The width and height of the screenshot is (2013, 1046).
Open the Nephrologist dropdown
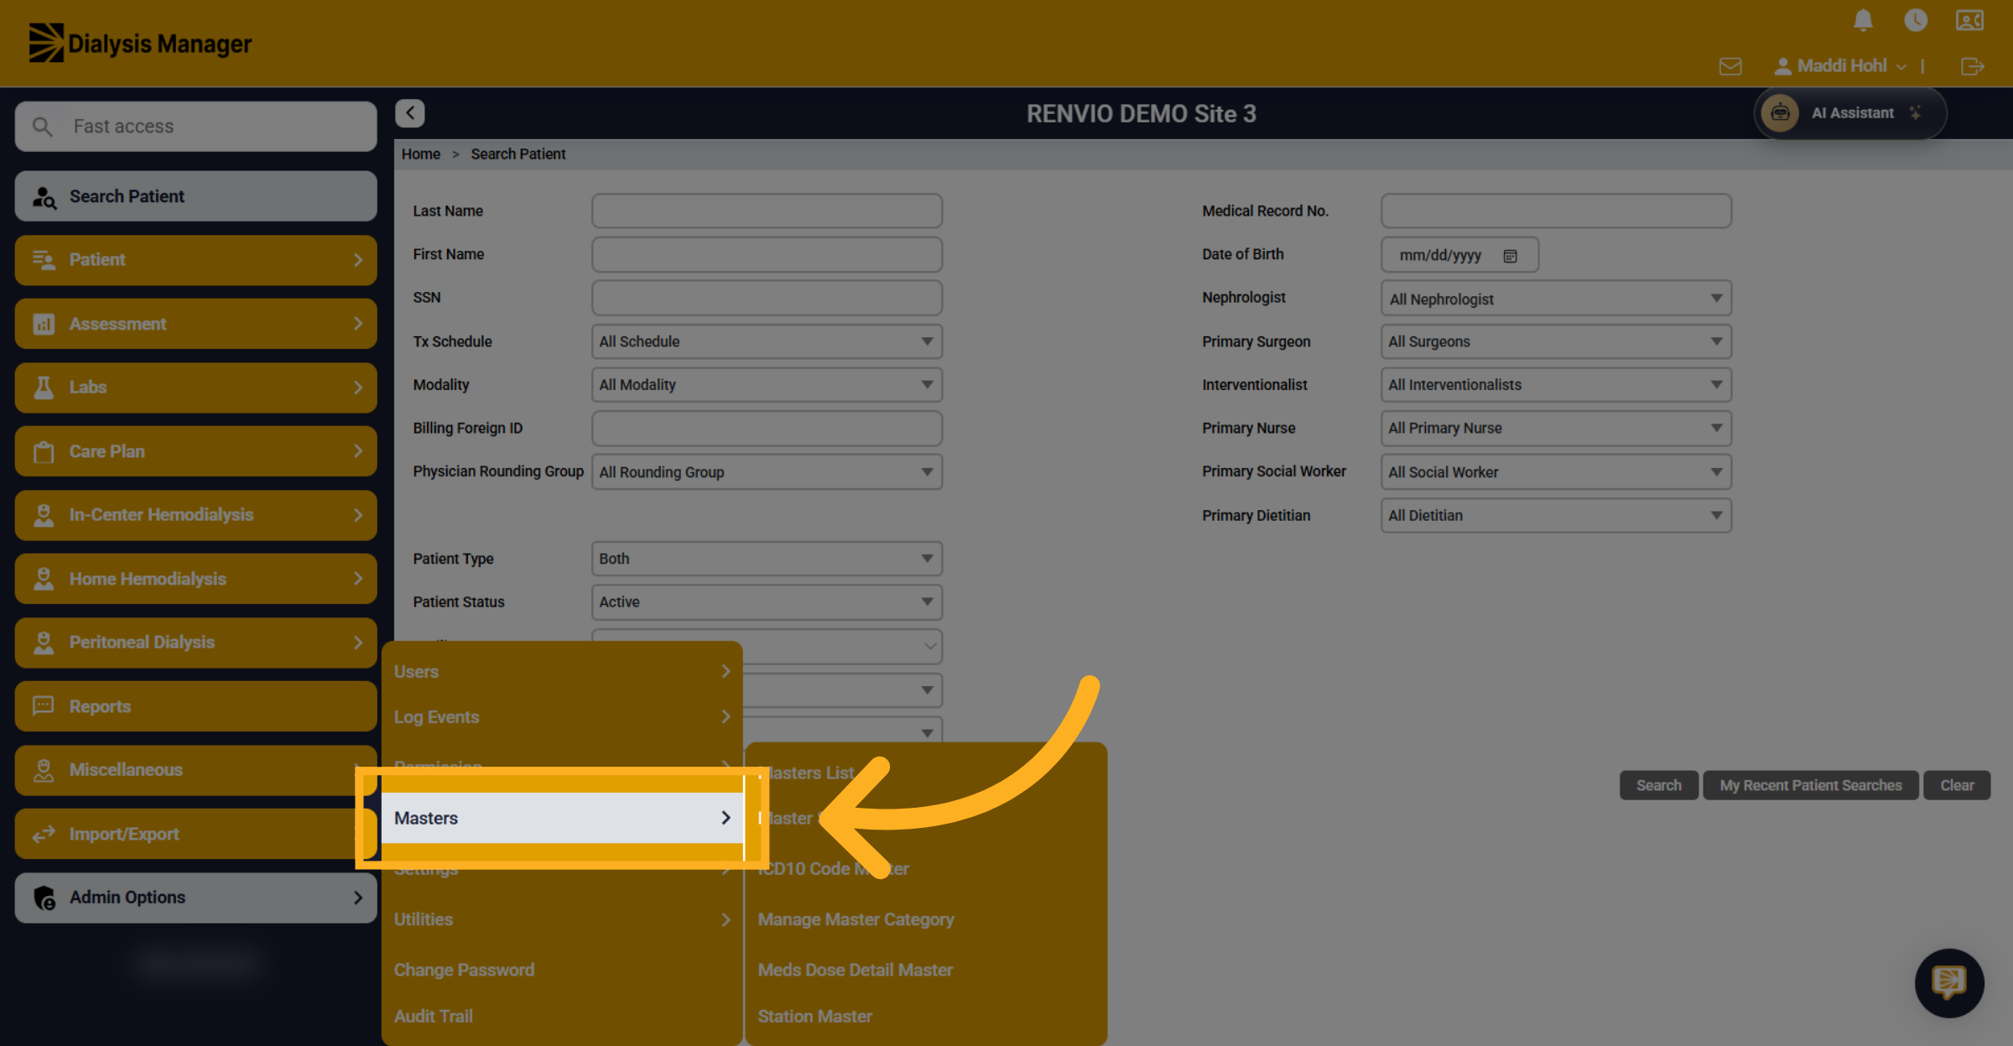(1556, 299)
